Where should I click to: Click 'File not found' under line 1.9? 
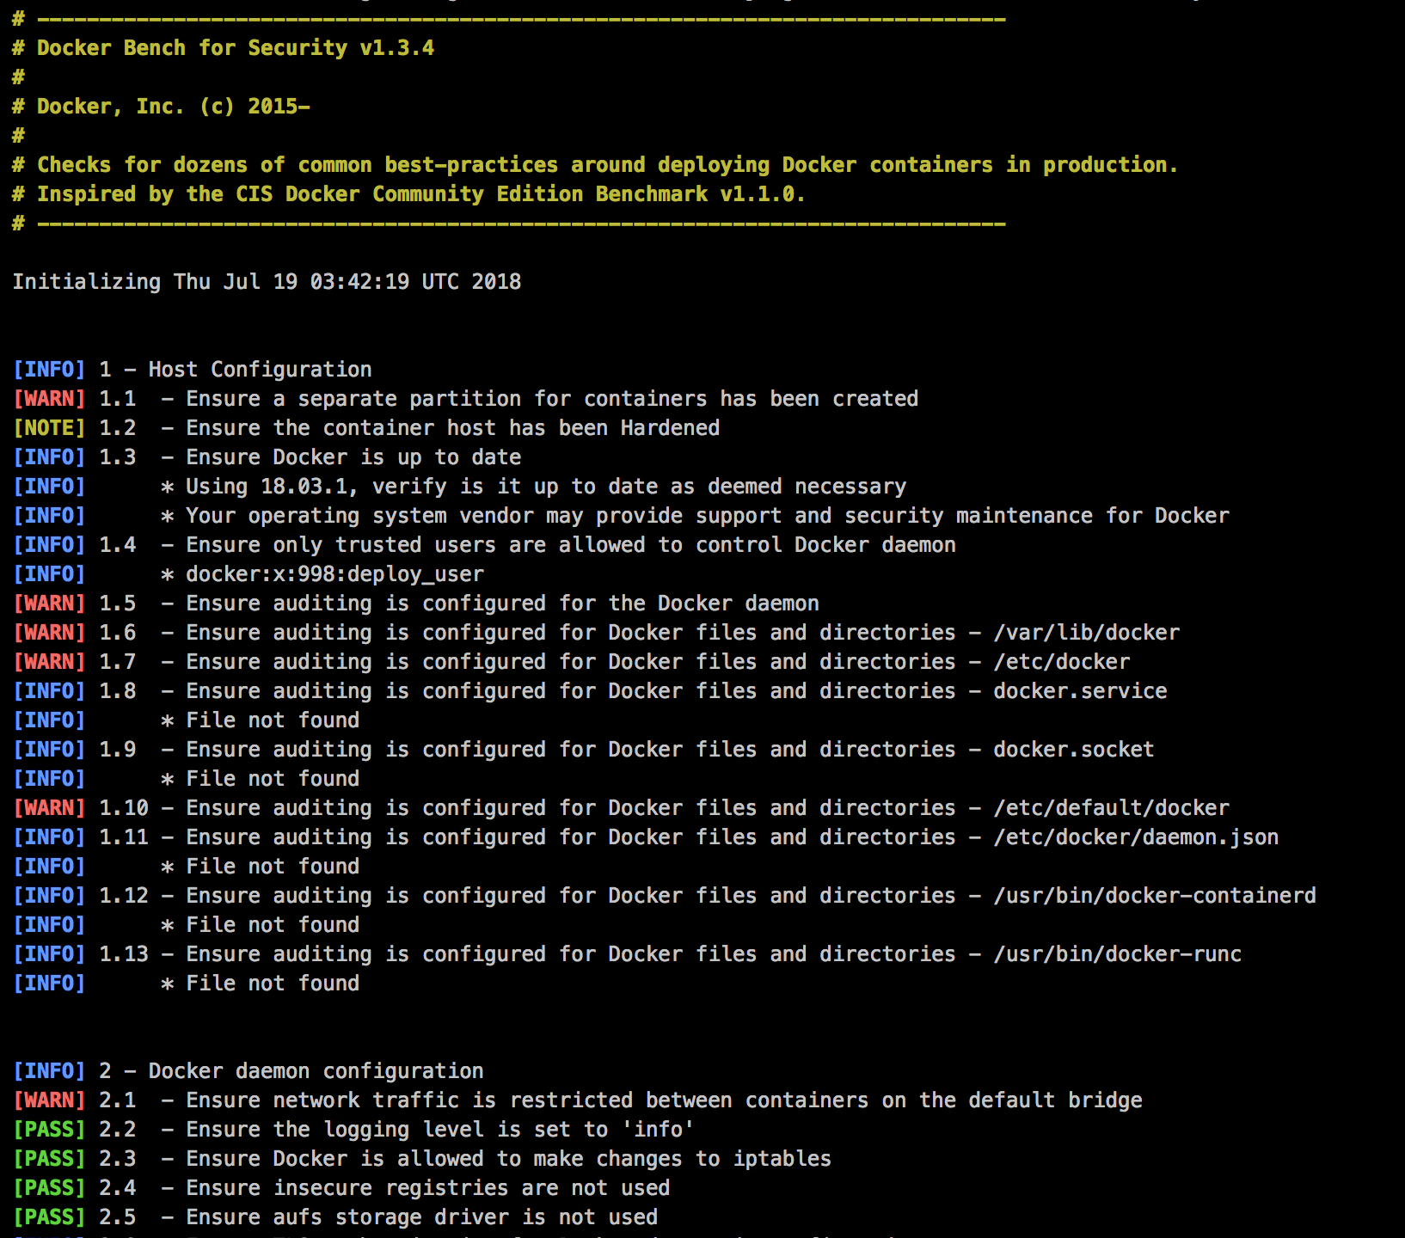pos(273,779)
